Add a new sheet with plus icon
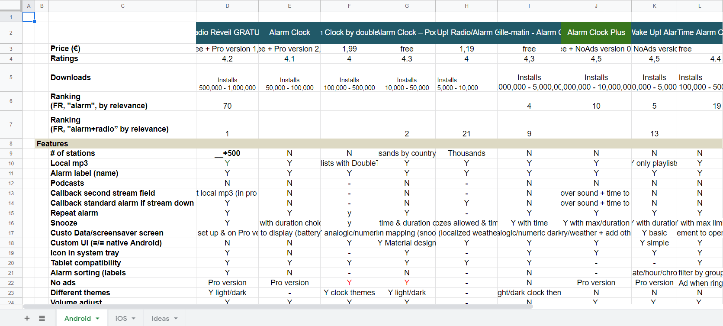This screenshot has height=326, width=723. [x=27, y=318]
